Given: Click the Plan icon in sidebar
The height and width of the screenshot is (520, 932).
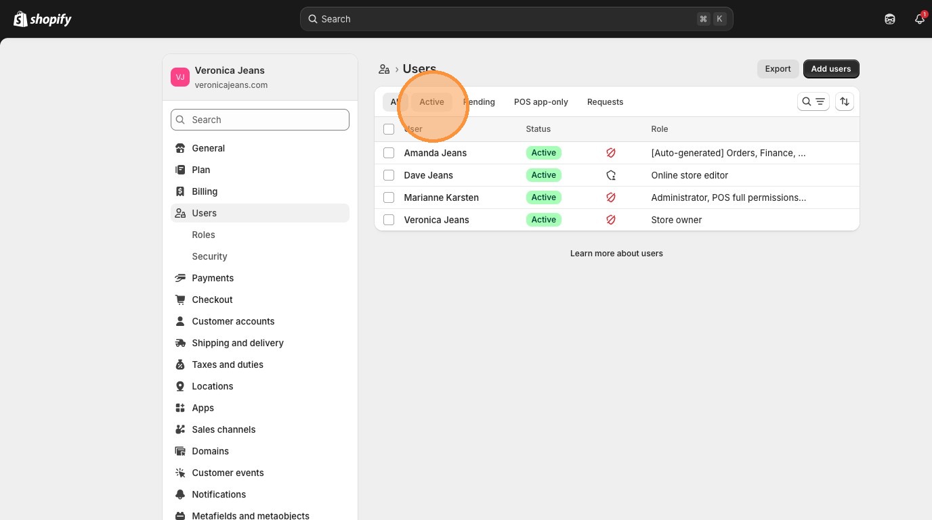Looking at the screenshot, I should tap(180, 170).
